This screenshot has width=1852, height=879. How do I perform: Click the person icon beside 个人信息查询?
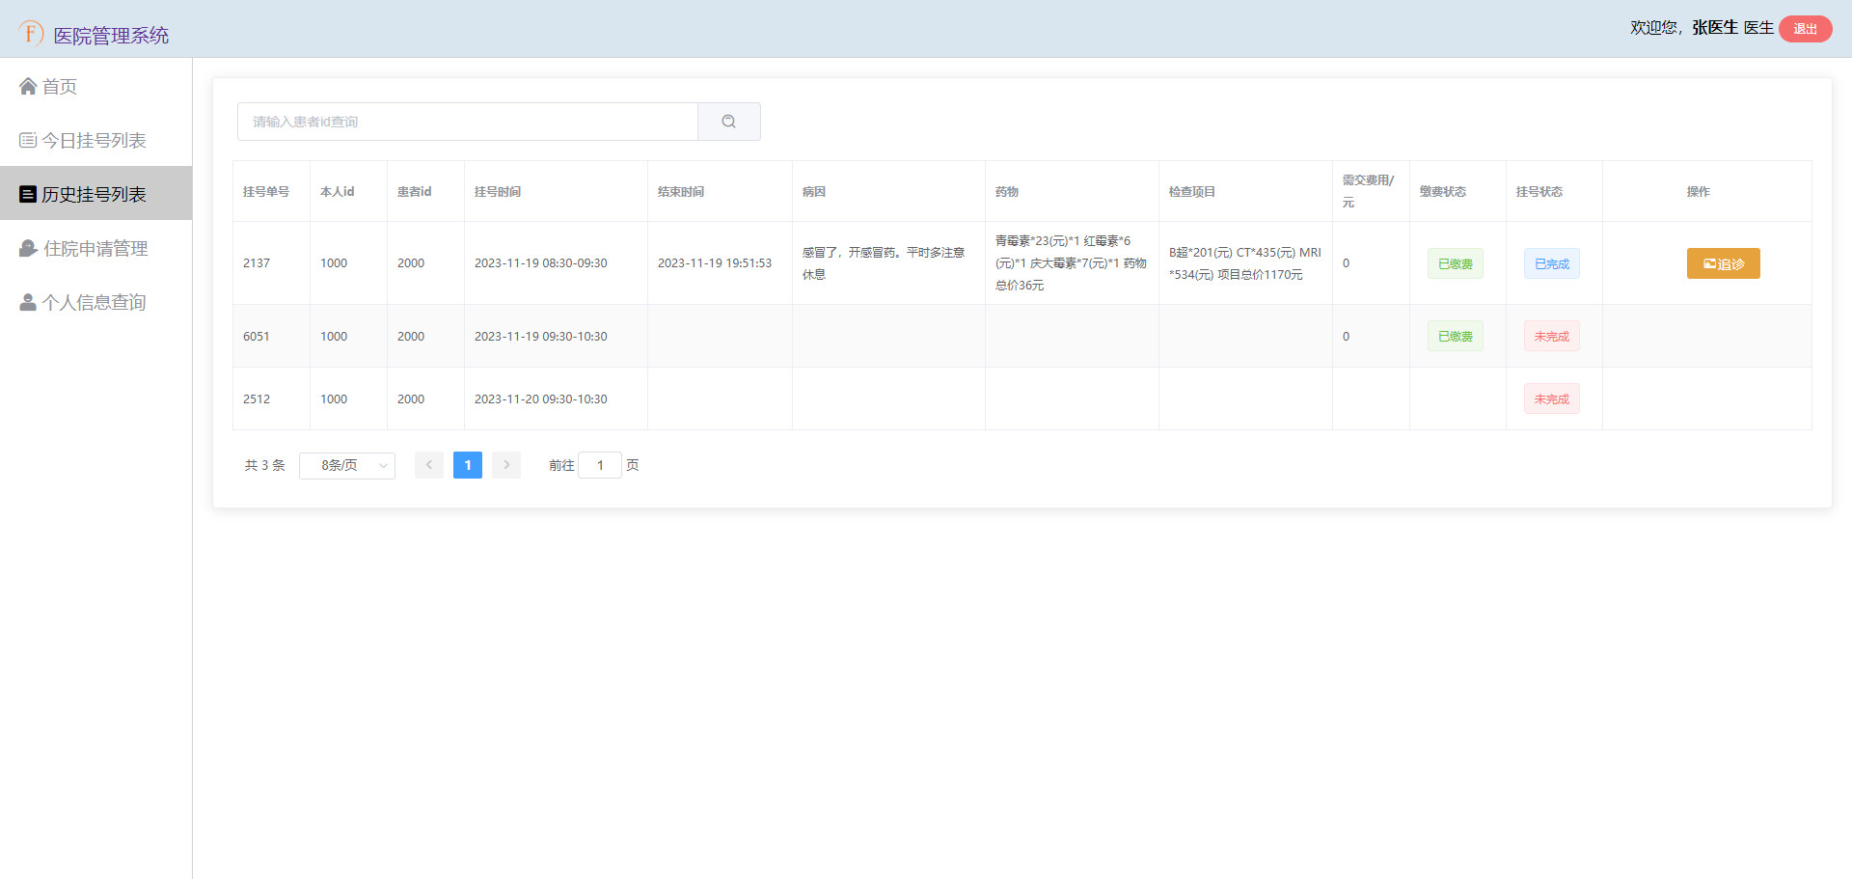coord(28,303)
